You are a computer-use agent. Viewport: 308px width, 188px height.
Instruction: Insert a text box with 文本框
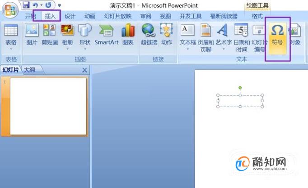tap(187, 34)
